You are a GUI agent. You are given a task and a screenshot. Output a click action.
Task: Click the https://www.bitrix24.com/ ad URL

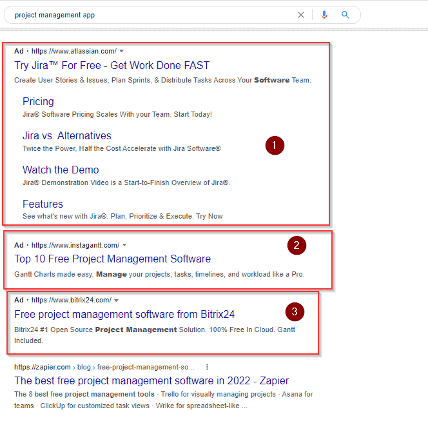click(72, 300)
